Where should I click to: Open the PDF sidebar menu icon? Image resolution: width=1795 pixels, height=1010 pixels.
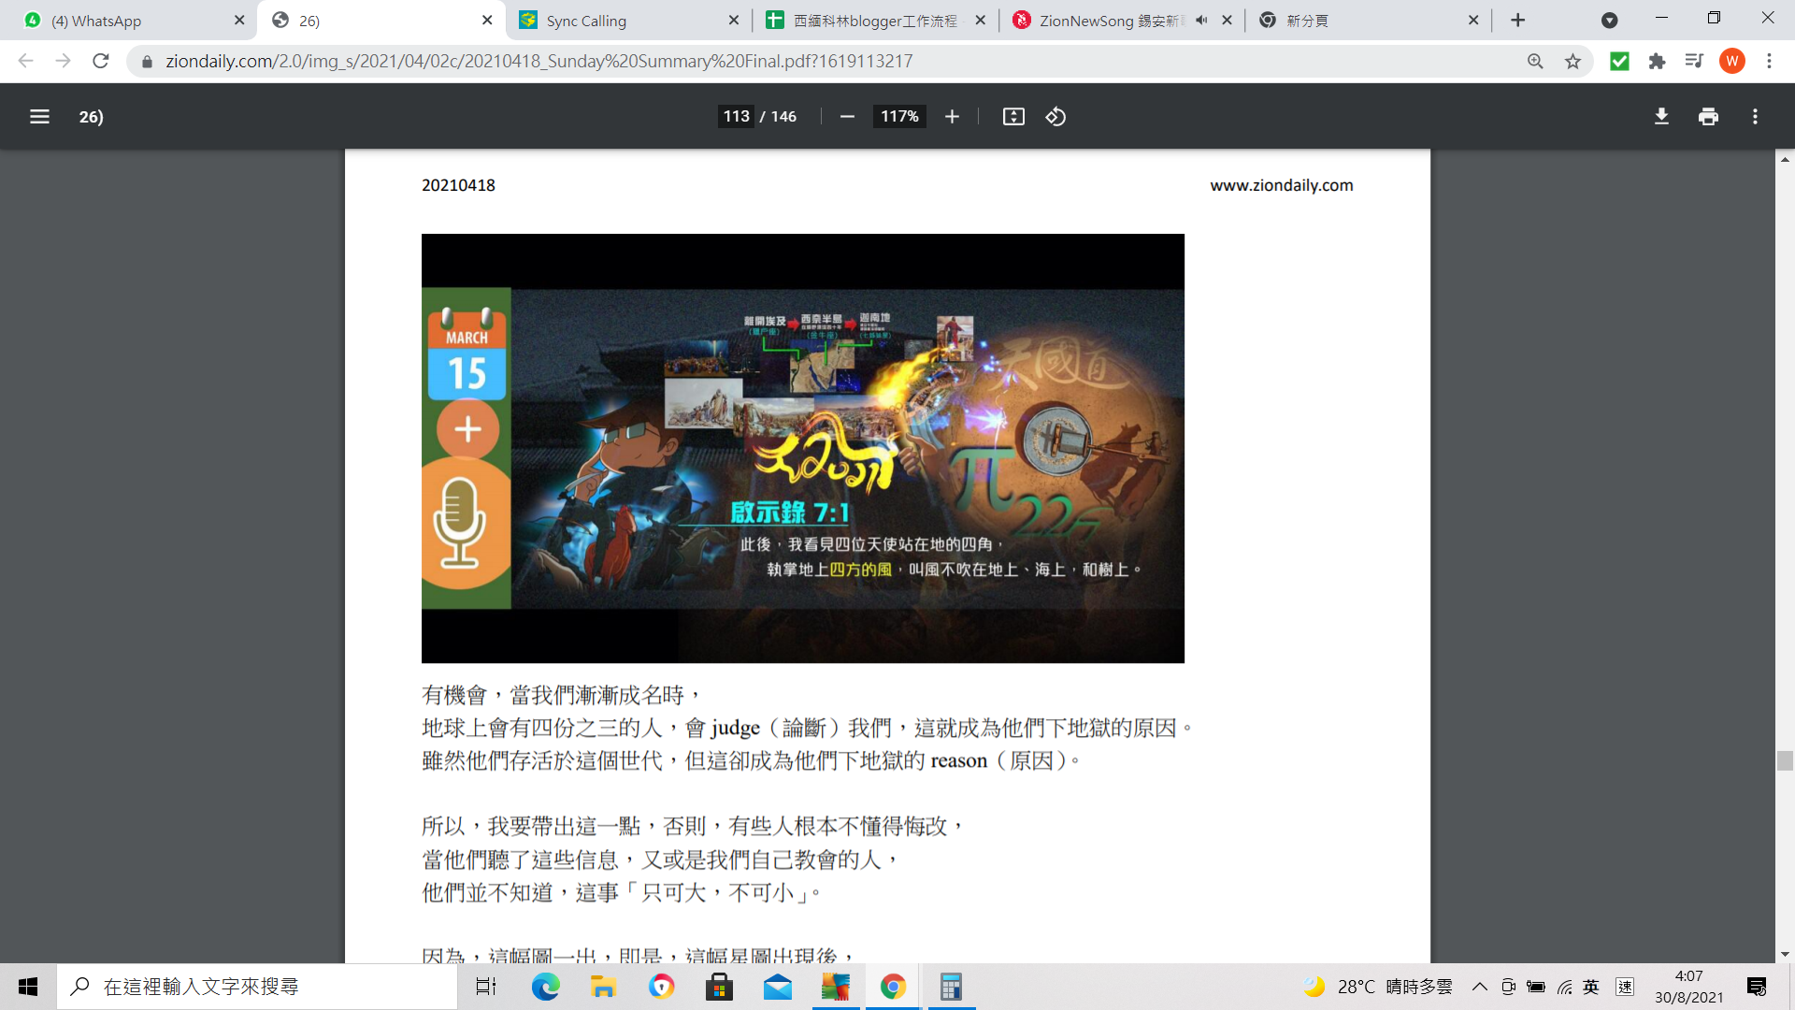coord(39,117)
